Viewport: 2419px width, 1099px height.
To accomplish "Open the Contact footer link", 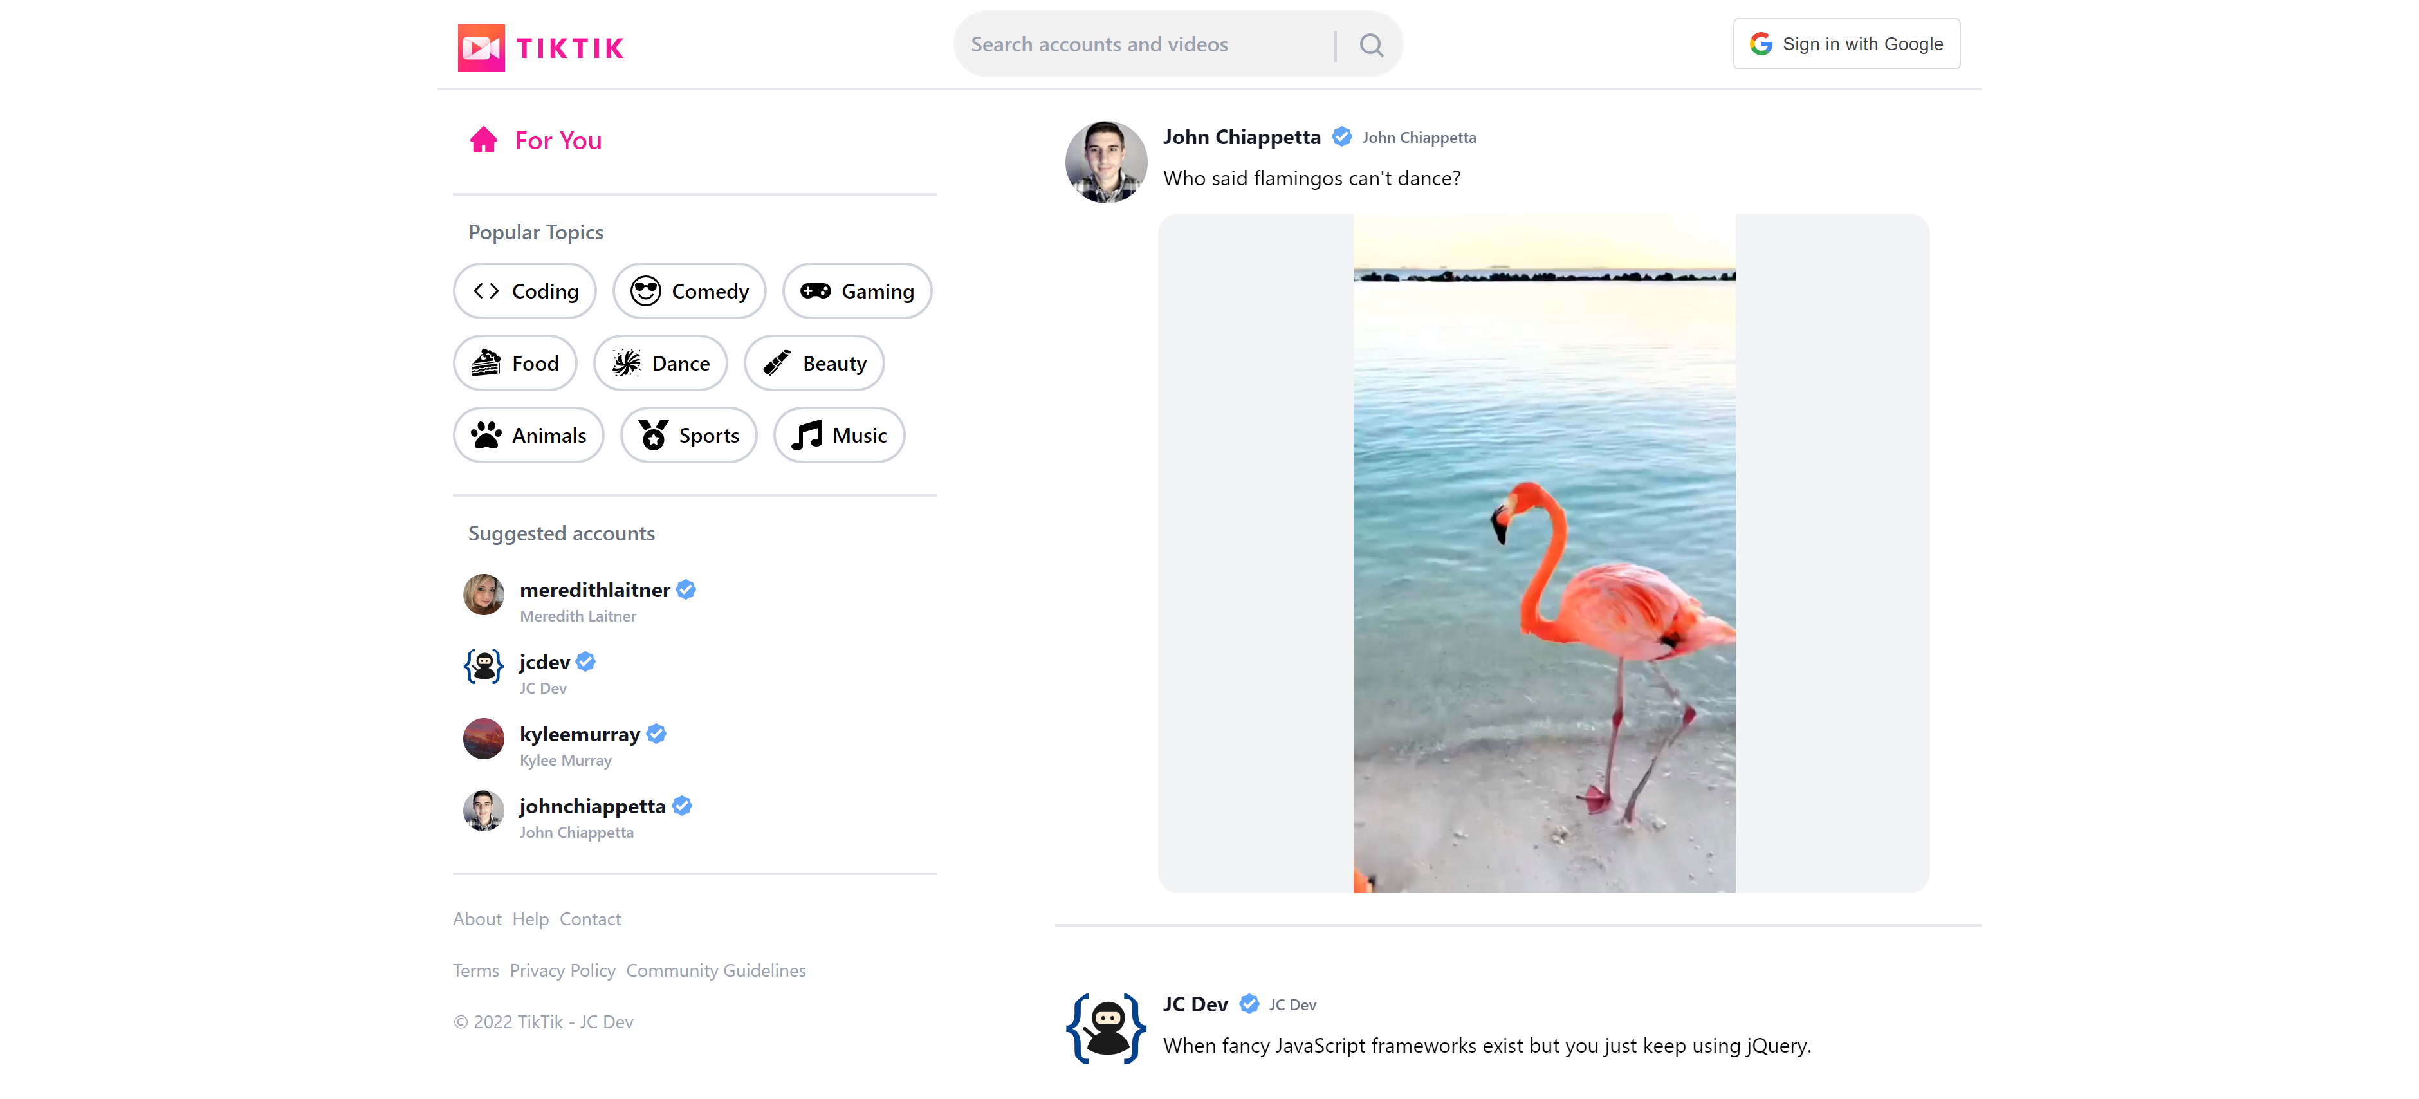I will pyautogui.click(x=591, y=919).
